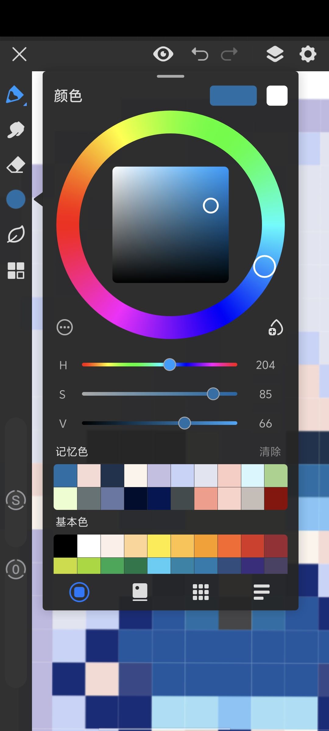Undo the last action

[x=200, y=54]
